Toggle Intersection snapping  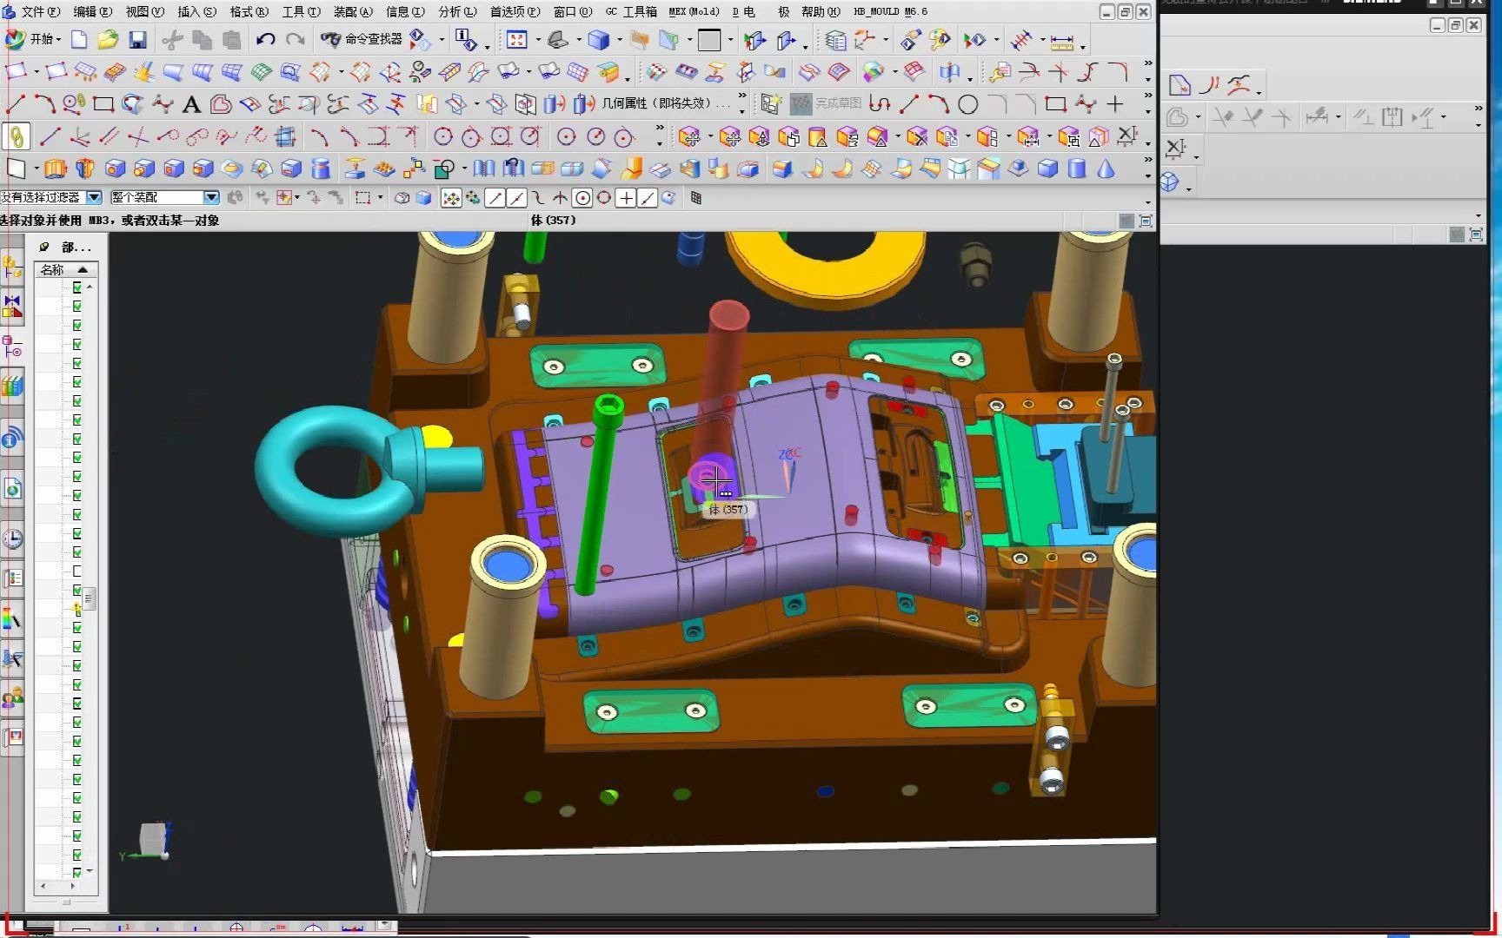click(x=561, y=198)
